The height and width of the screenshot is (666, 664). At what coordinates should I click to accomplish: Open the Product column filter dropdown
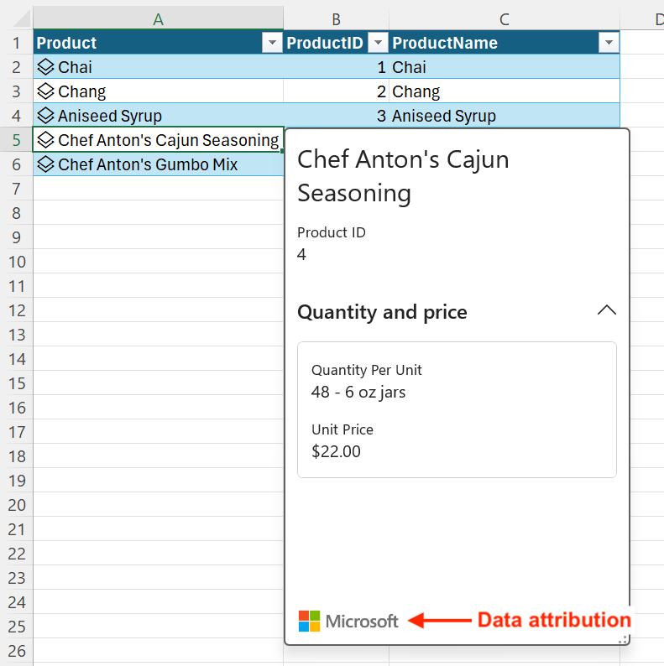tap(272, 43)
